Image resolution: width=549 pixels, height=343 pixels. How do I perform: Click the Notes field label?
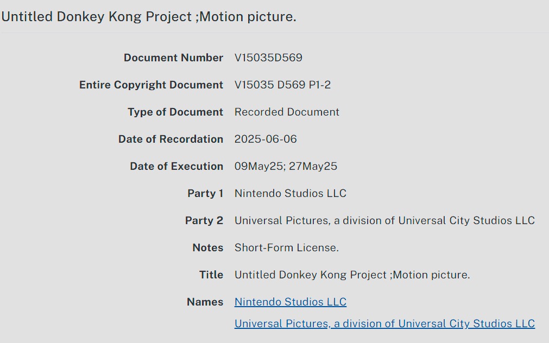tap(207, 247)
